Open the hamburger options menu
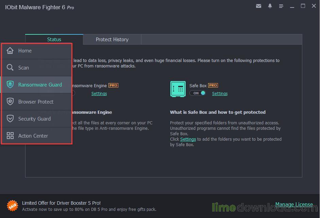The image size is (320, 218). coord(281,6)
